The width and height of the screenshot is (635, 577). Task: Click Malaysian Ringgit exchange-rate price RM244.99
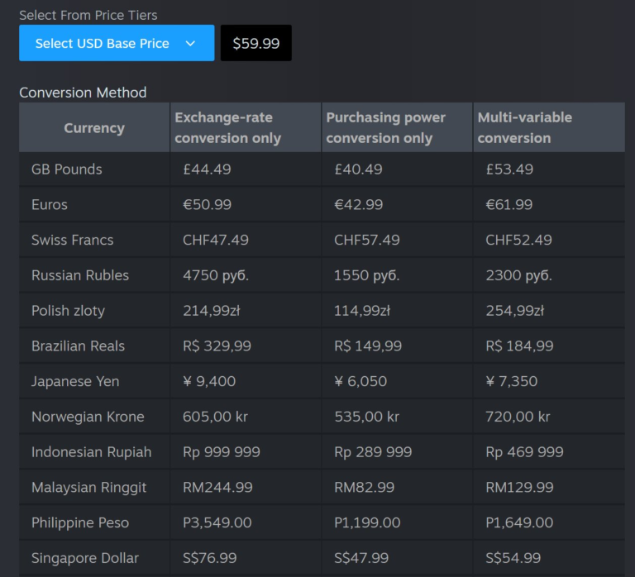coord(217,488)
